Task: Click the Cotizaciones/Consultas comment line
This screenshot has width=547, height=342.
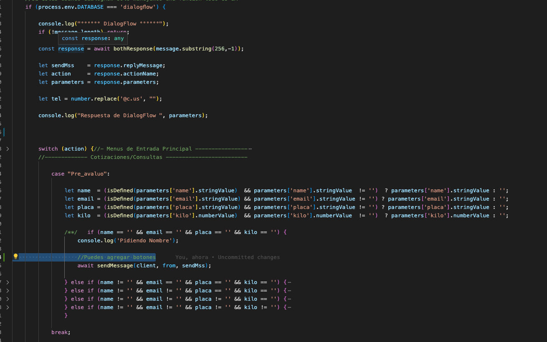Action: pos(143,157)
